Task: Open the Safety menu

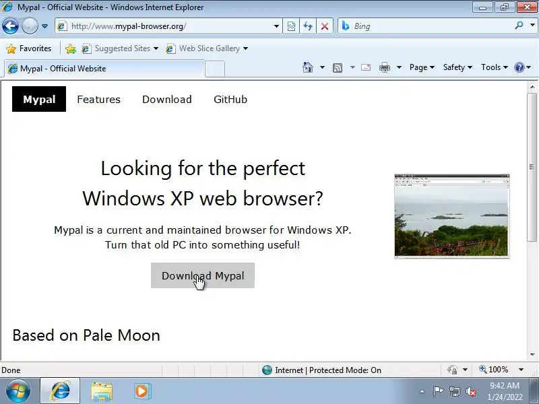Action: pyautogui.click(x=457, y=67)
